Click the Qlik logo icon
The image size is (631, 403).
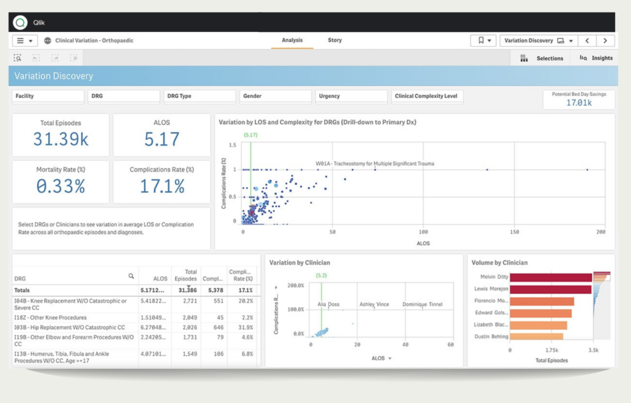point(20,23)
